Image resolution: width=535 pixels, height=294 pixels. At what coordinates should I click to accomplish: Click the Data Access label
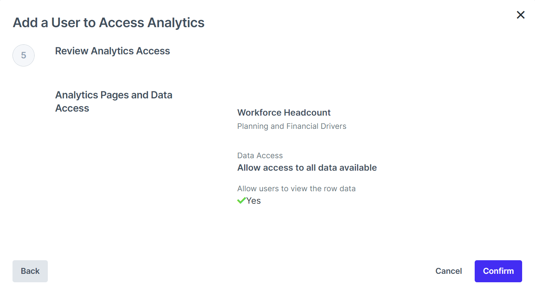pos(260,156)
